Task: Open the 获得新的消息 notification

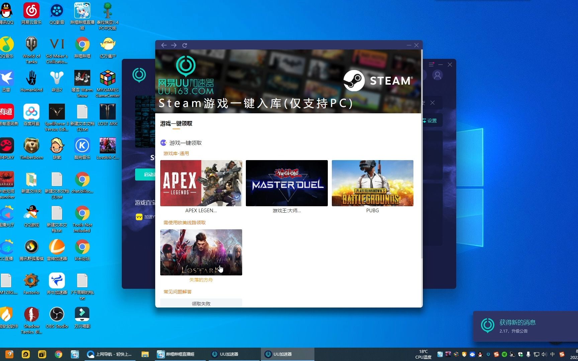Action: point(525,326)
